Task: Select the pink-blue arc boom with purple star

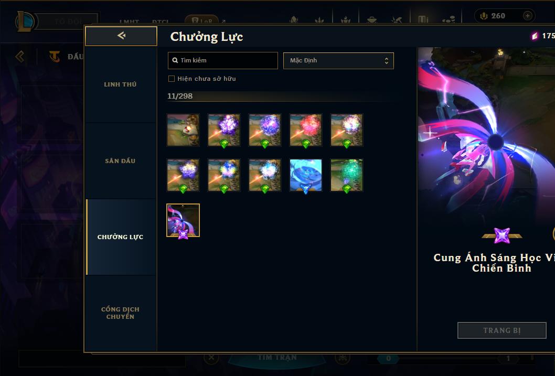Action: pos(183,220)
